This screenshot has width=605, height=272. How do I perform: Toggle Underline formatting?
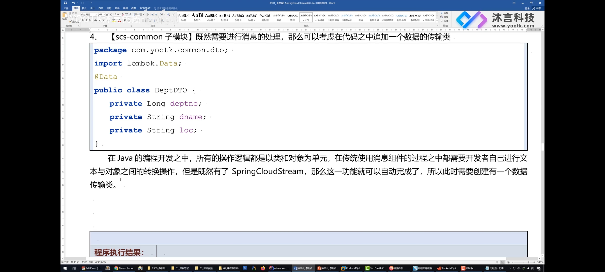point(90,20)
